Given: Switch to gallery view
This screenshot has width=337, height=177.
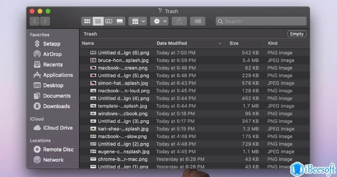Looking at the screenshot, I should pos(120,21).
